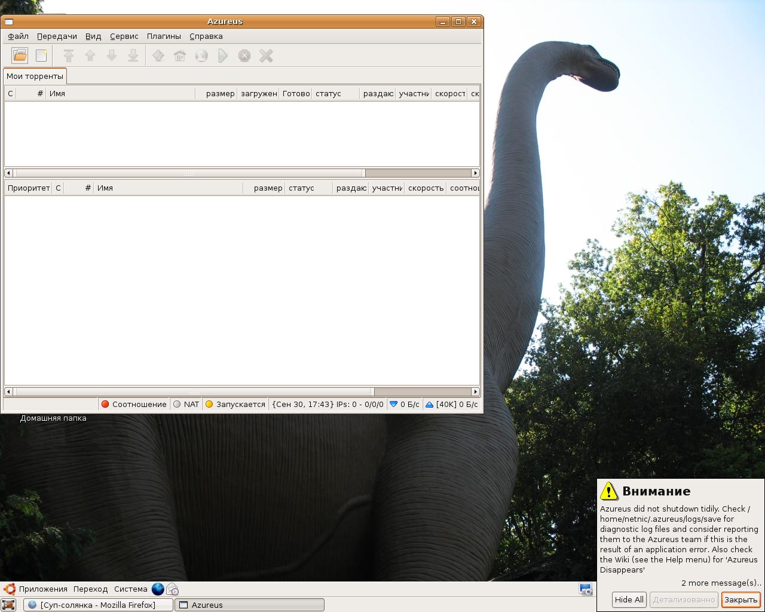Open the Файл menu
This screenshot has width=765, height=612.
19,36
